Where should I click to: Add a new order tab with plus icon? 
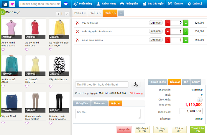pyautogui.click(x=121, y=13)
